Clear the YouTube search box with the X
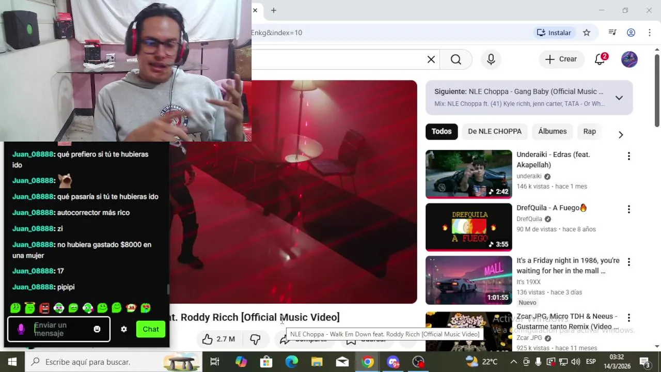661x372 pixels. tap(431, 59)
